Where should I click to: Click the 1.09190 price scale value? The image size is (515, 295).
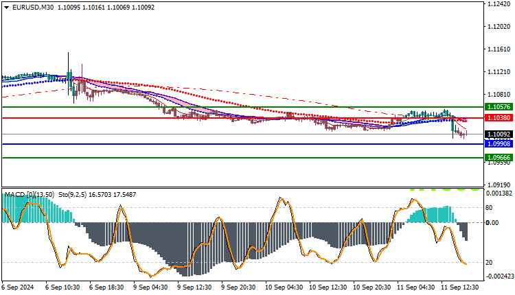(x=499, y=185)
